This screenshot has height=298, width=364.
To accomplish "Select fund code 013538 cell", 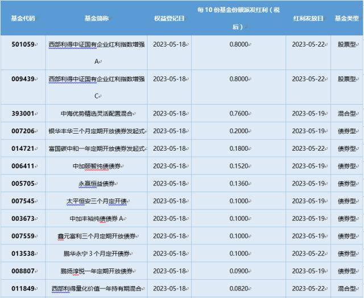I will [x=22, y=254].
